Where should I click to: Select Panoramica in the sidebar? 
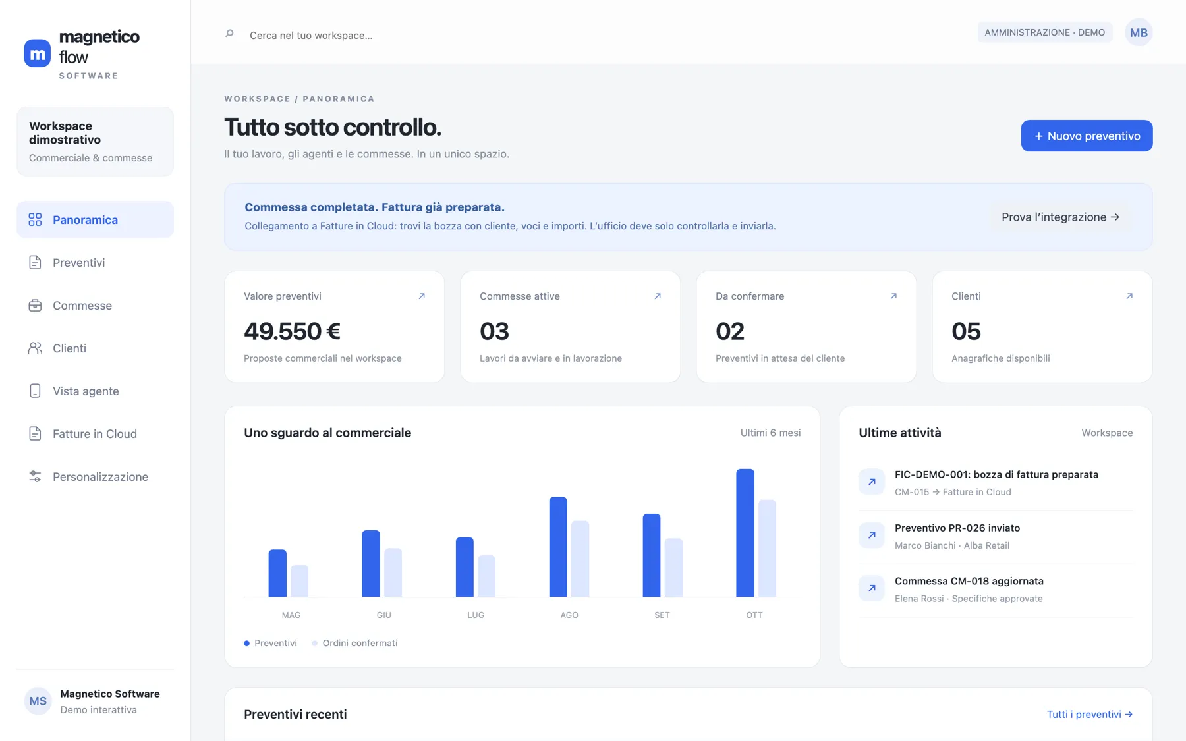[95, 219]
